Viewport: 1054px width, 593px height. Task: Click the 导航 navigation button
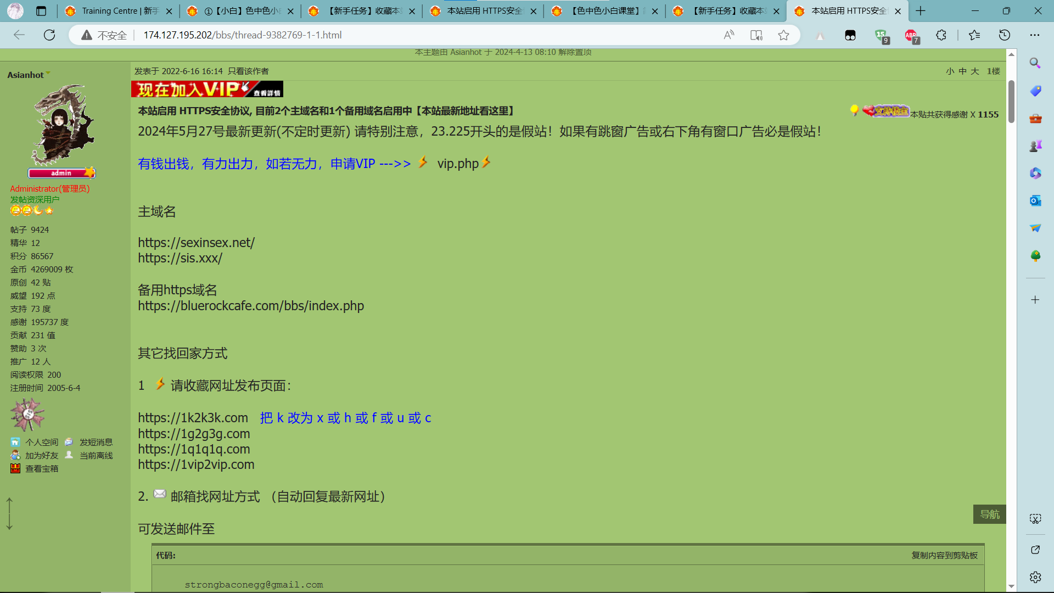pyautogui.click(x=990, y=514)
